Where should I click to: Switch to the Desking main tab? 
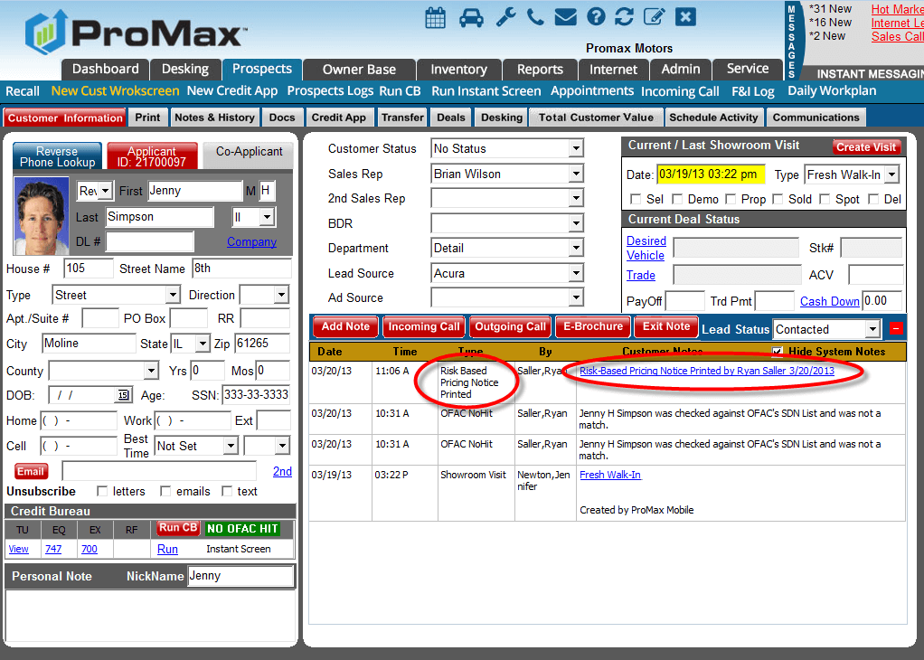click(185, 69)
